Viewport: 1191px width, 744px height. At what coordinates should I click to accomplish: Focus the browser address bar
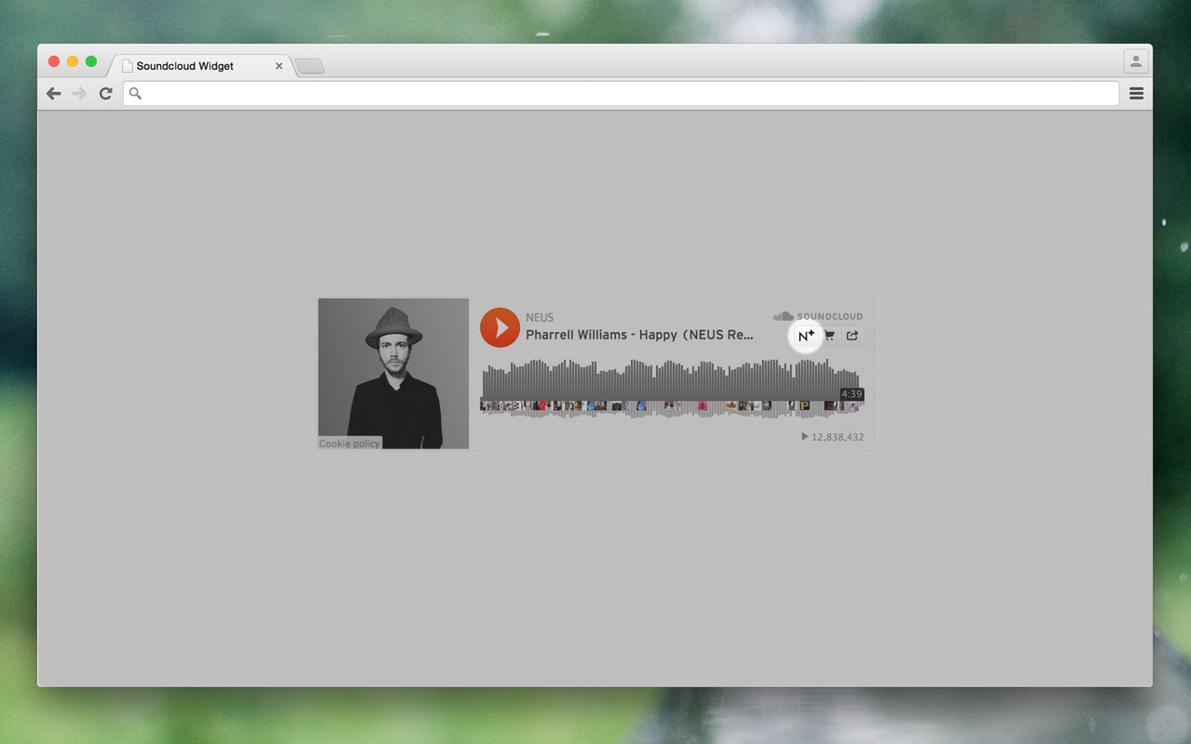coord(621,93)
